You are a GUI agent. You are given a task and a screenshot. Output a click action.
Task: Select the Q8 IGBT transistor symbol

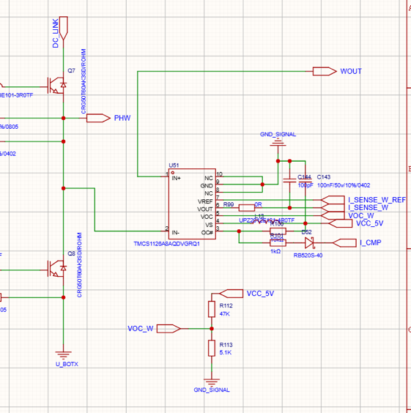pyautogui.click(x=56, y=269)
